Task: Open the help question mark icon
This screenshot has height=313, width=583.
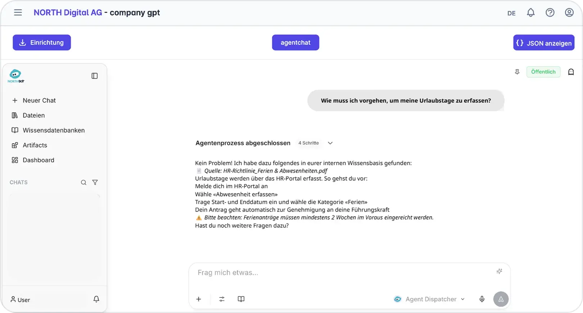Action: (x=550, y=13)
